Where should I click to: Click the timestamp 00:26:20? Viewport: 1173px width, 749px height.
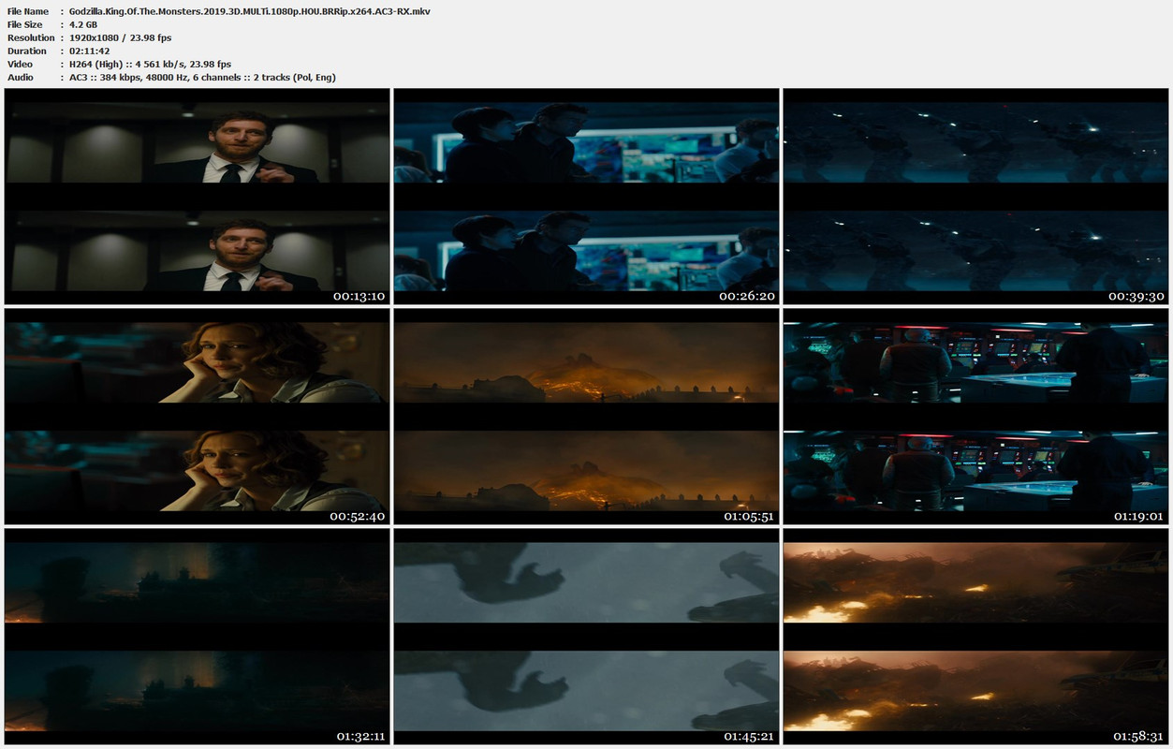coord(748,296)
